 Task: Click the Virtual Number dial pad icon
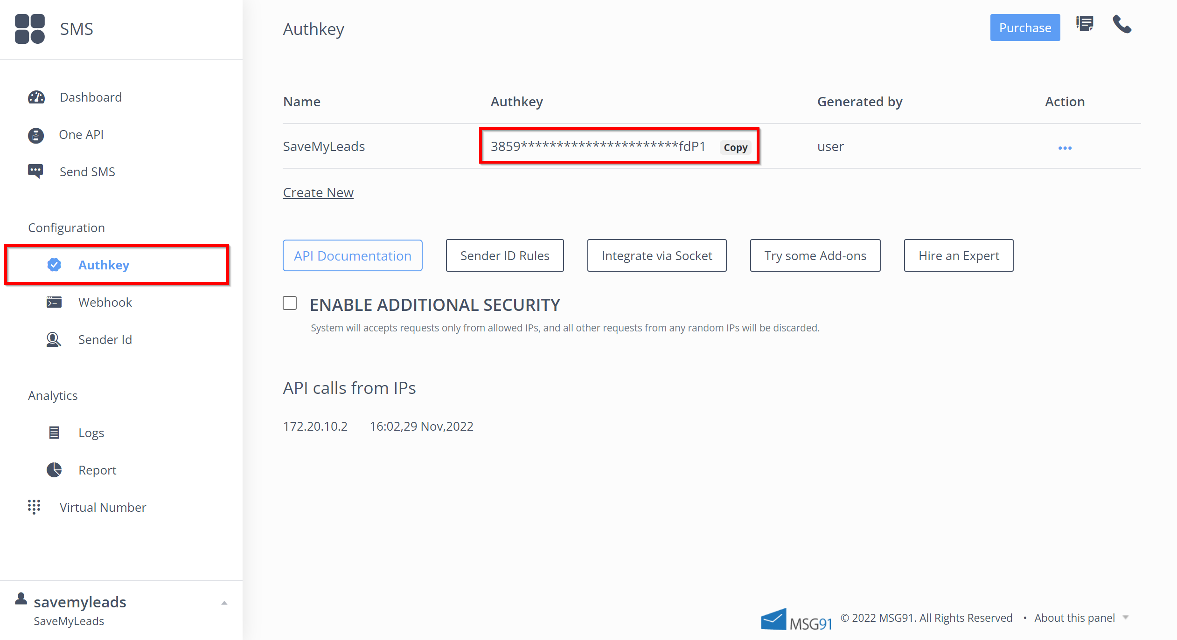pyautogui.click(x=34, y=507)
